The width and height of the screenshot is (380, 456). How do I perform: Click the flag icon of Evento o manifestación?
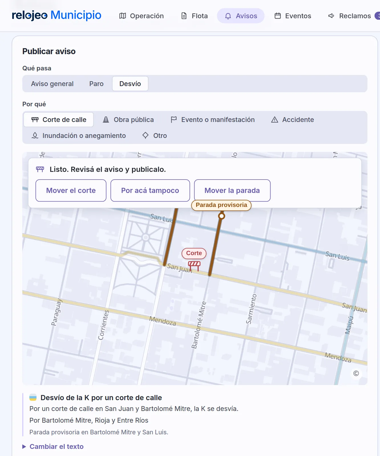174,120
